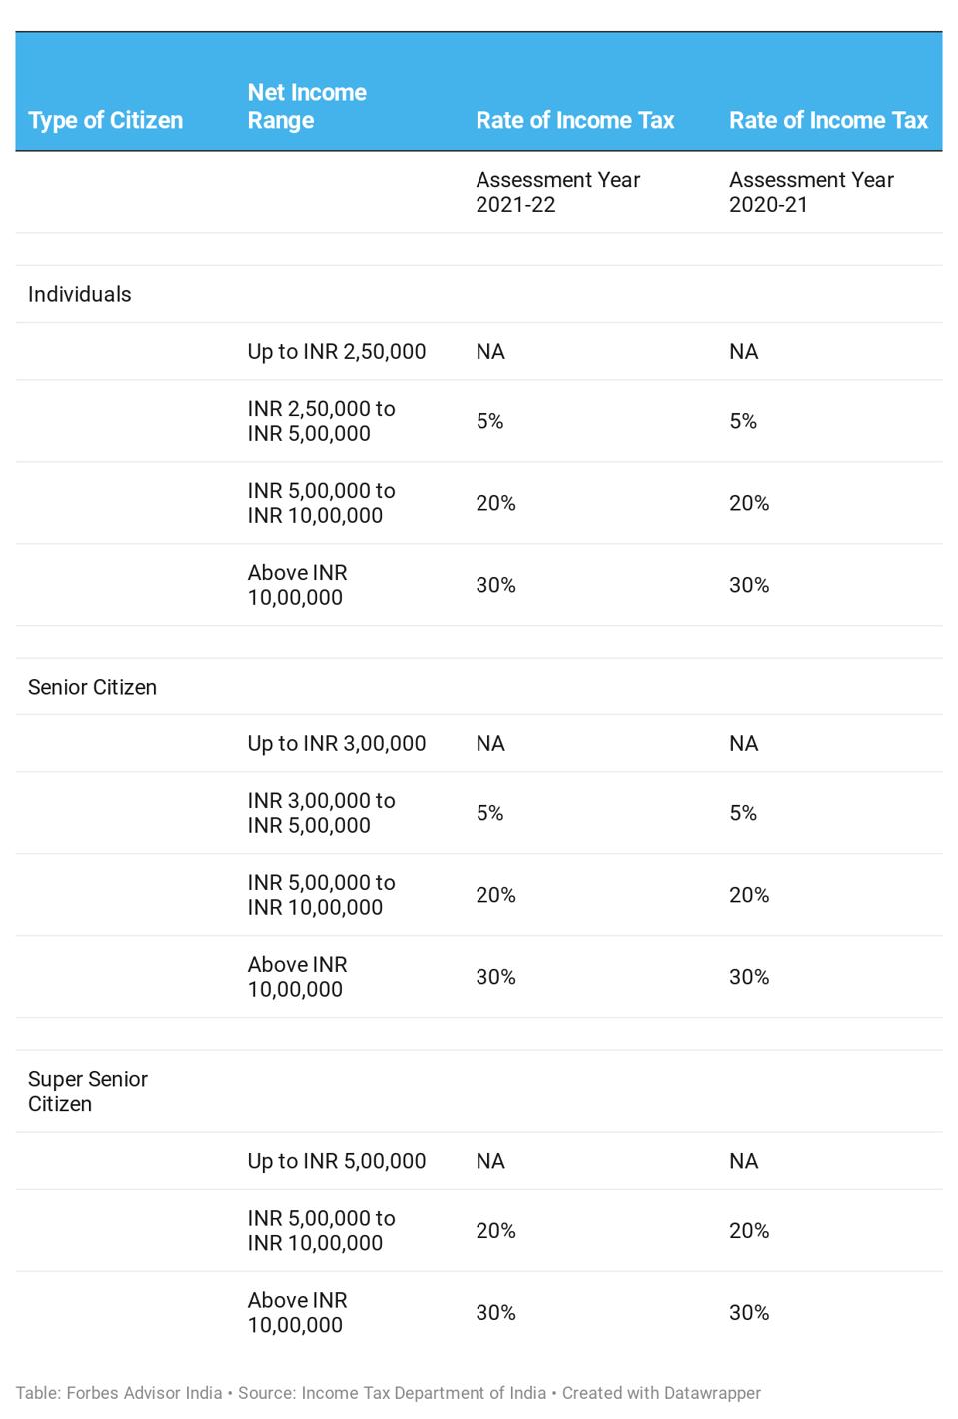
Task: Select the "Up to INR 2,50,000" cell
Action: 337,351
